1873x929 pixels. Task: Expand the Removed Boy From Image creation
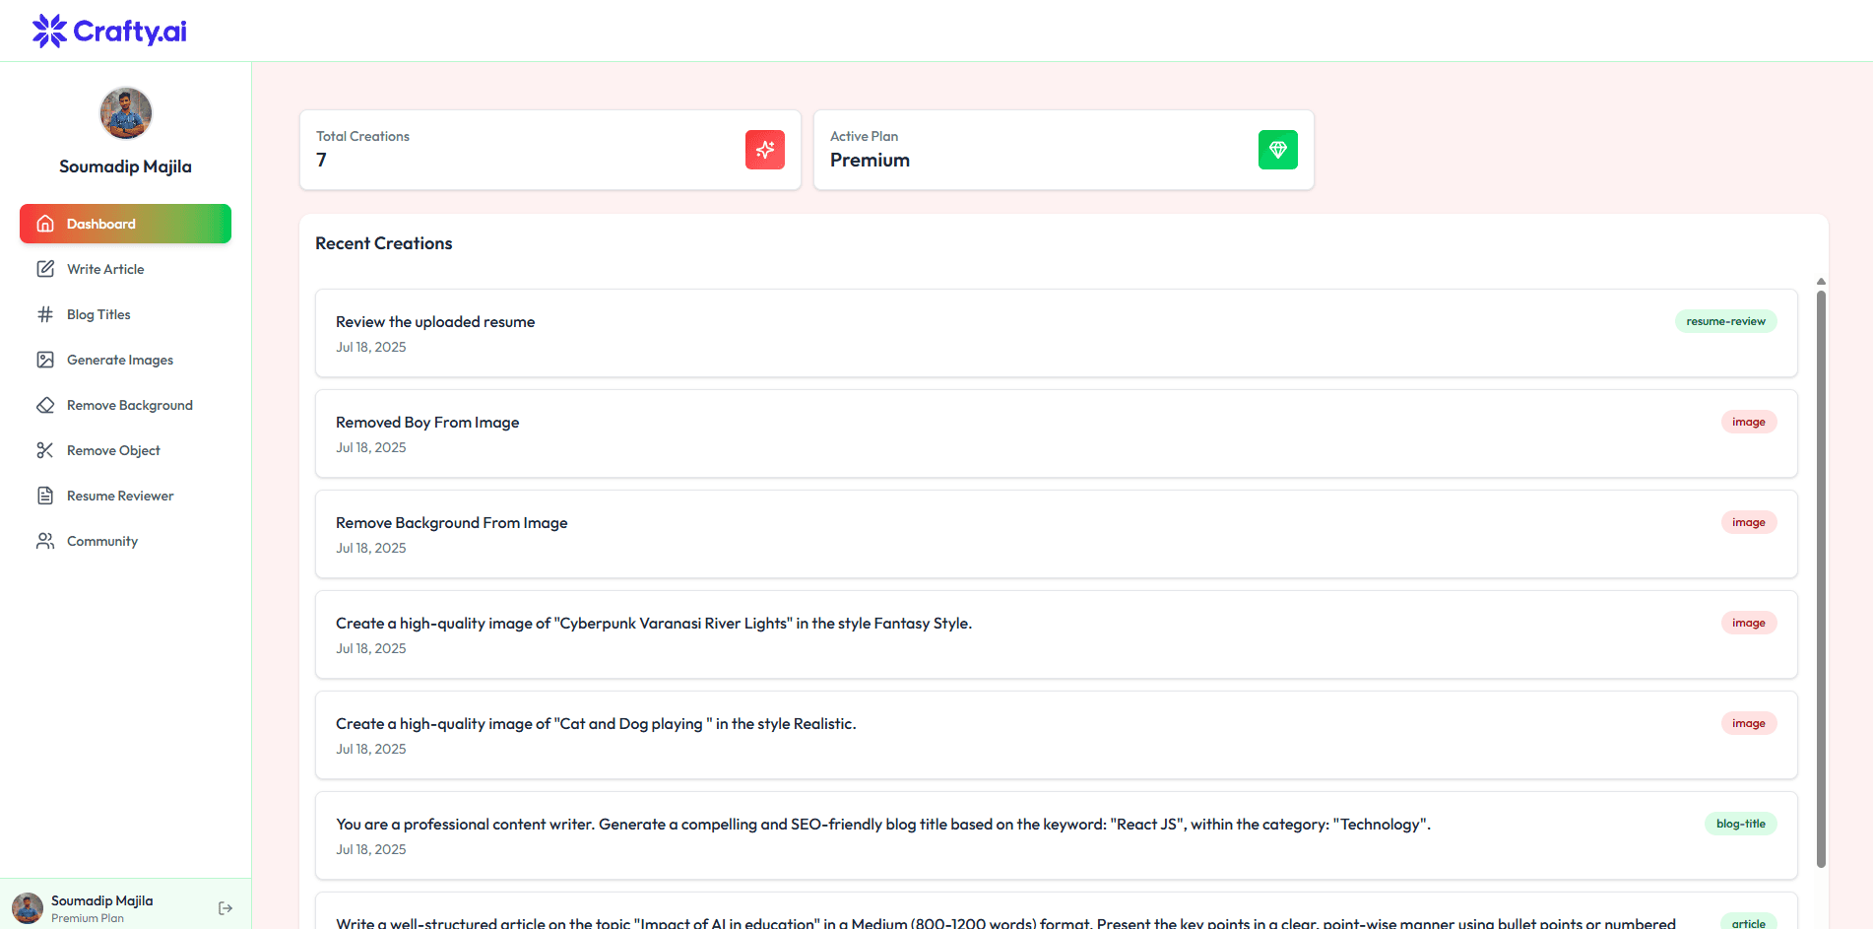(x=1056, y=433)
